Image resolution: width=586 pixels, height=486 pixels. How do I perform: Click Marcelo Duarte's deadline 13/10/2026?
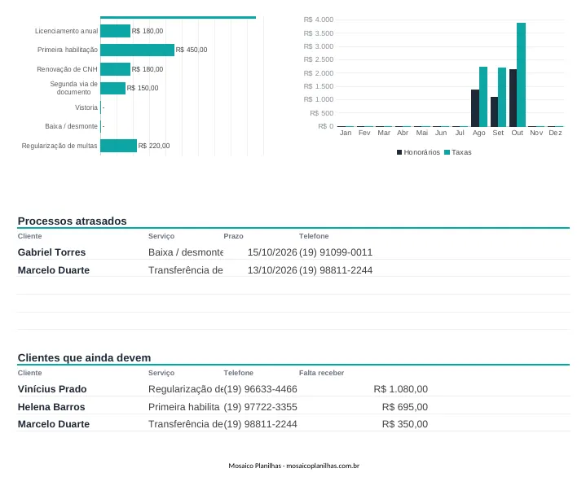272,270
